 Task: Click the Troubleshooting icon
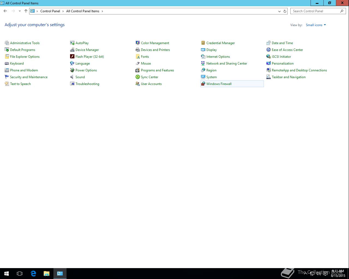(x=72, y=84)
